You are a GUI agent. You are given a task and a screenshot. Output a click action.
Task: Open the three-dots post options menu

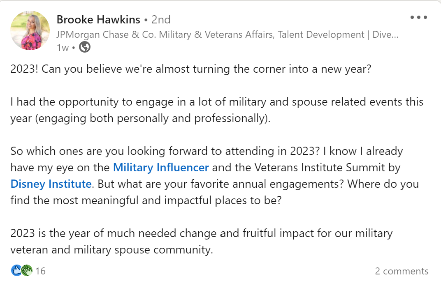point(419,18)
